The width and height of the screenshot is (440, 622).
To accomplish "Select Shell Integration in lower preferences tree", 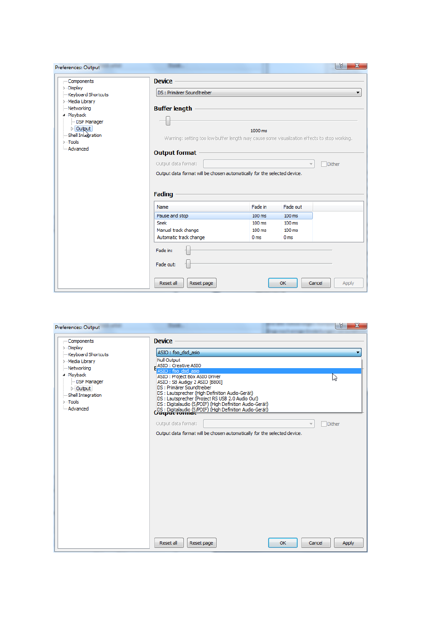I will tap(85, 395).
